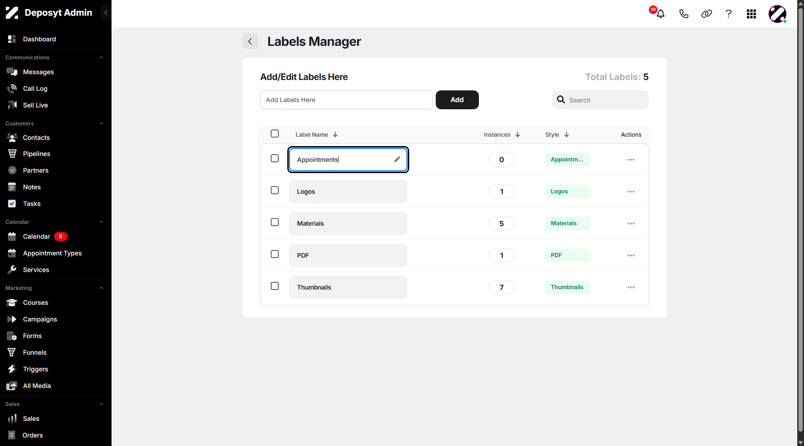Open actions menu for Thumbnails row
Screen dimensions: 804x446
pos(631,287)
